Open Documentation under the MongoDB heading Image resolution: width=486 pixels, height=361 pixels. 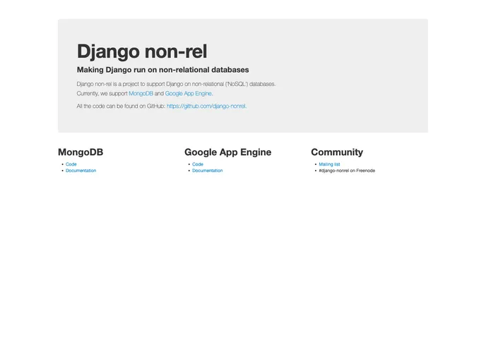pos(81,171)
